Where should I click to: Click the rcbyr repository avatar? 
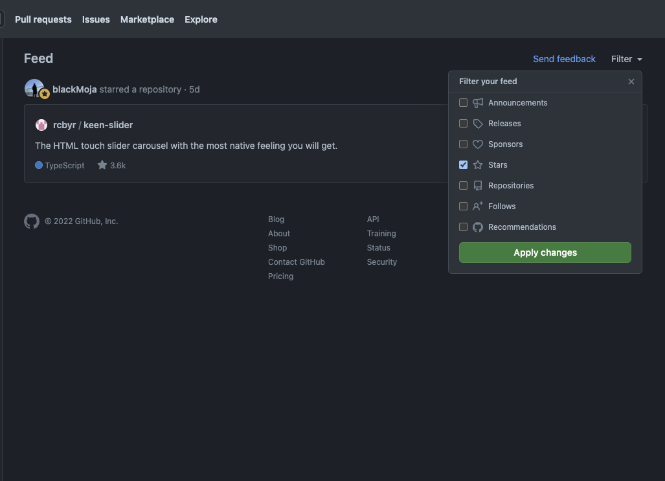tap(41, 125)
